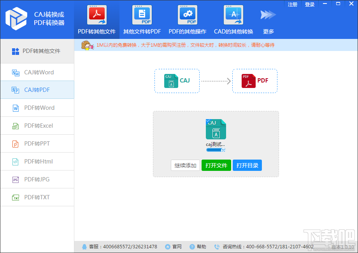Screen dimensions: 358x253
Task: Click the 继续添加 button
Action: 185,165
